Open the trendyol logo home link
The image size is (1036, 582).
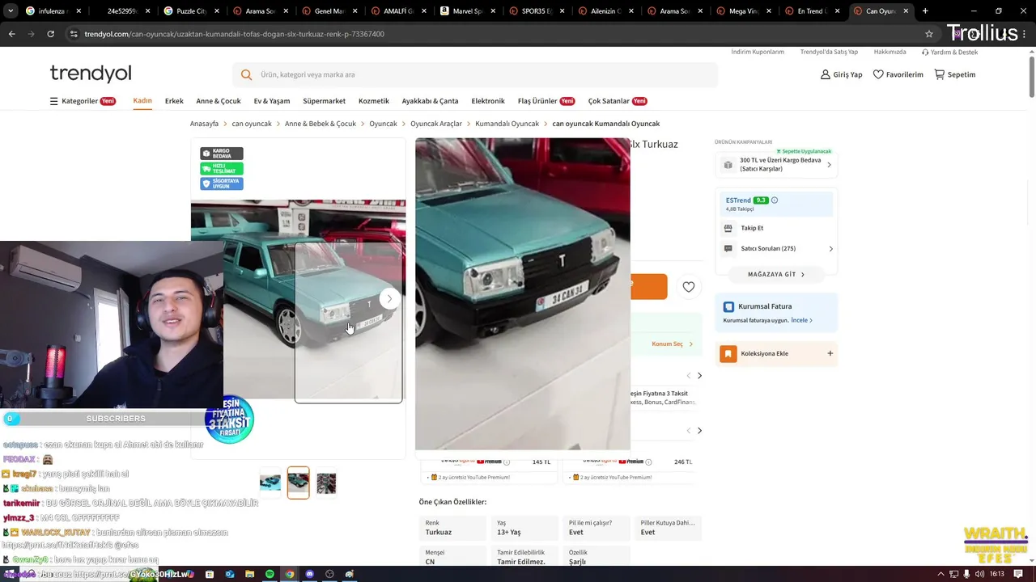pos(90,74)
